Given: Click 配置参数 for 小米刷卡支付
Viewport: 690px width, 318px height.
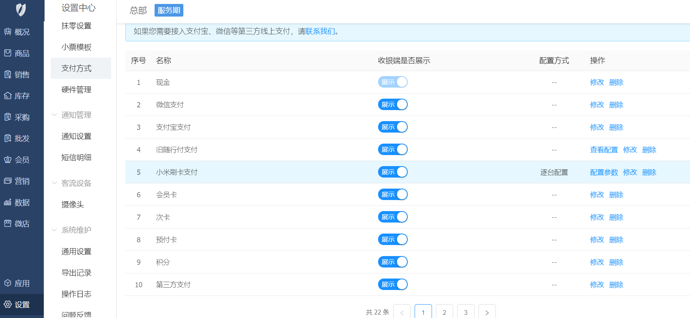Looking at the screenshot, I should (604, 172).
